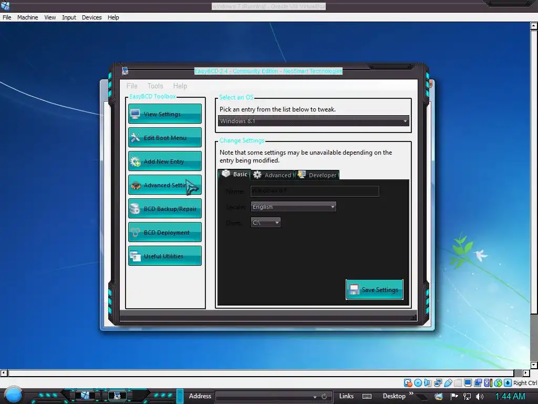Open VirtualBox Machine menu
The width and height of the screenshot is (538, 404).
27,17
